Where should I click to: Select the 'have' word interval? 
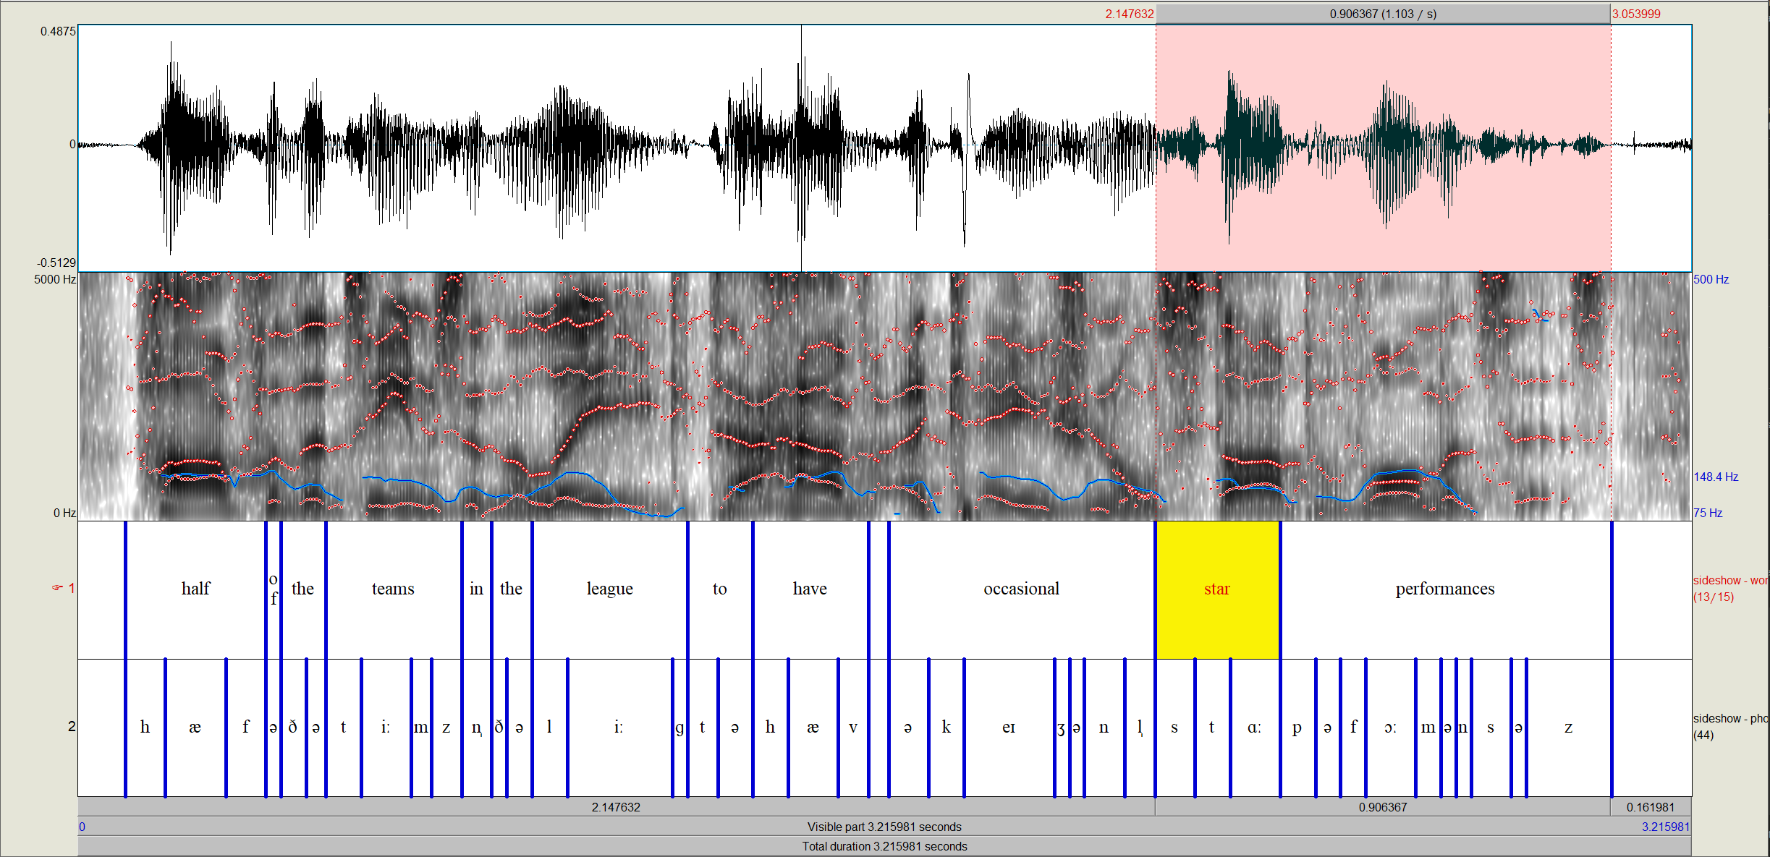(x=810, y=589)
